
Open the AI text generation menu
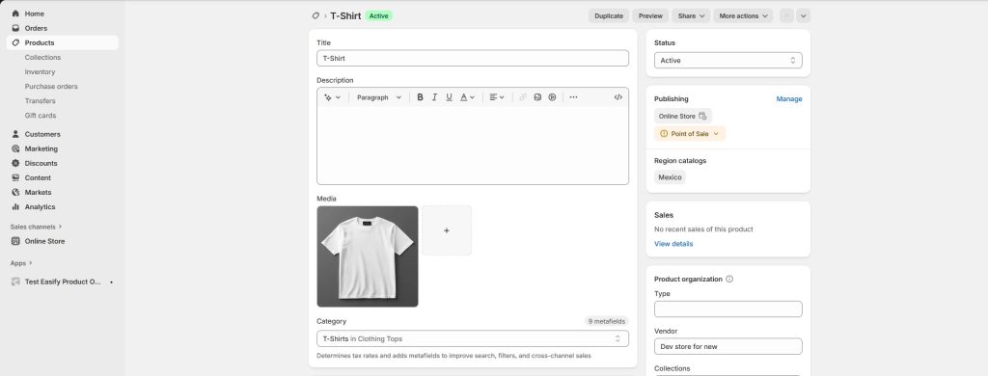click(332, 97)
